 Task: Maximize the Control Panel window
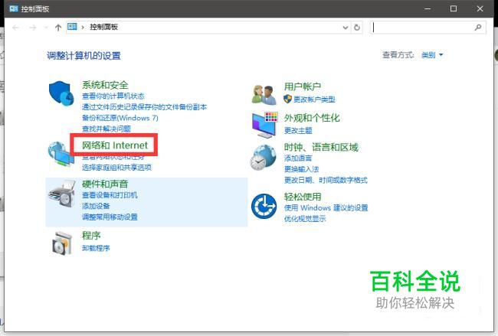[x=454, y=8]
